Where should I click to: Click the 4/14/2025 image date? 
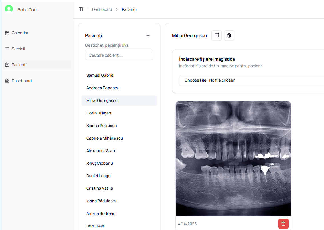(x=187, y=224)
